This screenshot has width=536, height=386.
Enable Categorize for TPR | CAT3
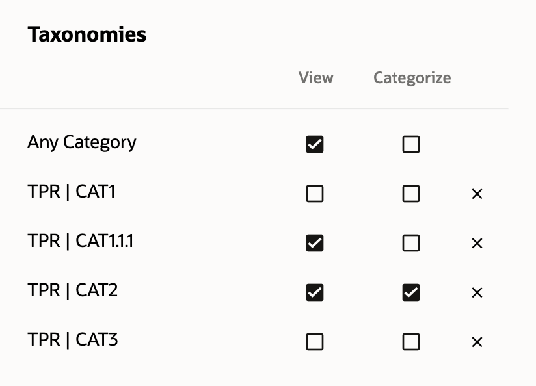411,342
